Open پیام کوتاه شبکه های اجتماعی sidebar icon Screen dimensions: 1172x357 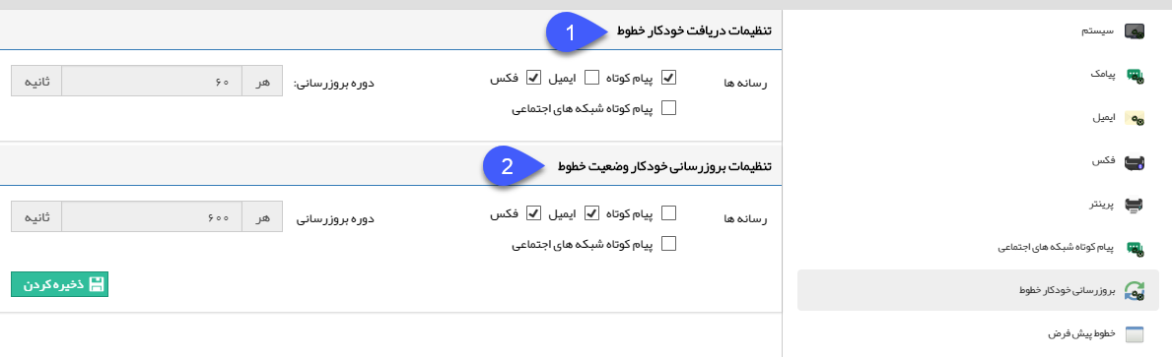[x=1135, y=248]
